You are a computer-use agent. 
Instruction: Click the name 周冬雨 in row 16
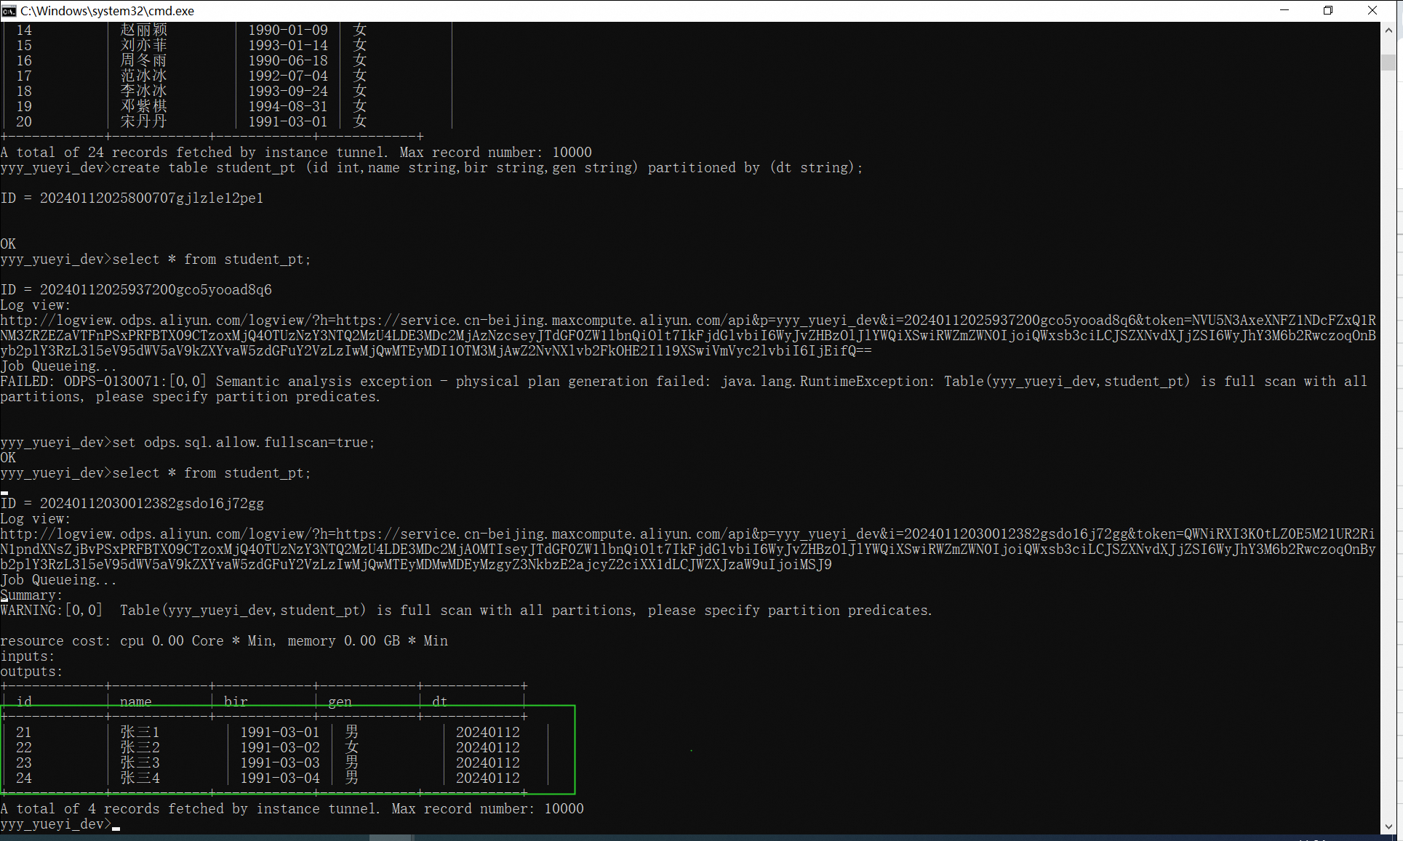point(144,60)
